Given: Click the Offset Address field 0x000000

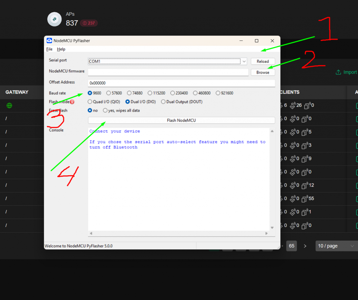Looking at the screenshot, I should [x=181, y=83].
